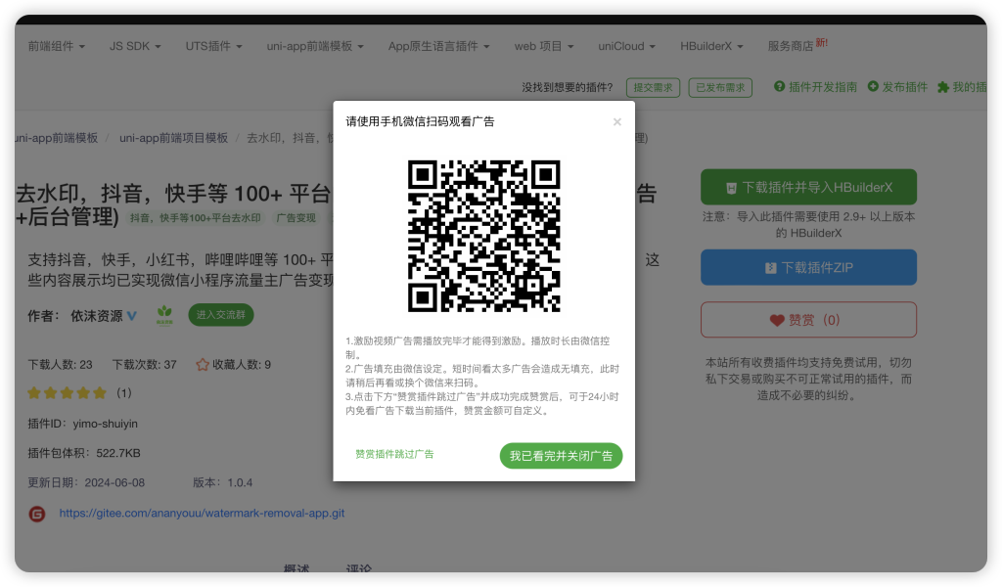Click 下载次数: 37 text

pyautogui.click(x=145, y=365)
